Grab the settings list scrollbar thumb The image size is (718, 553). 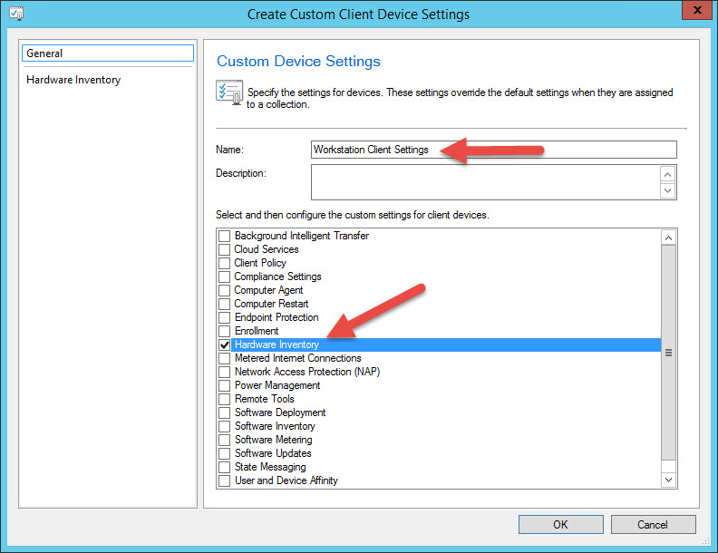click(x=669, y=352)
